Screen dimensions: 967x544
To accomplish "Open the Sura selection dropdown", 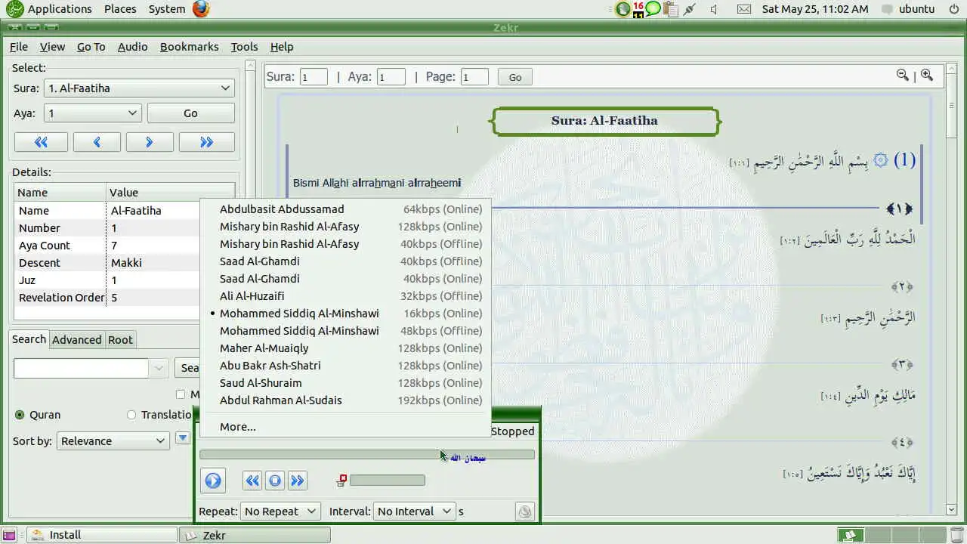I will [x=139, y=88].
